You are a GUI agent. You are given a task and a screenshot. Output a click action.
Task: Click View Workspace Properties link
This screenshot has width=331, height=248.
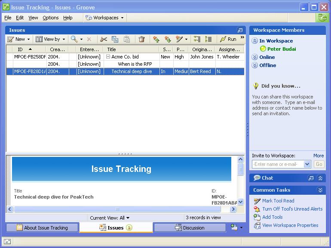tap(290, 225)
